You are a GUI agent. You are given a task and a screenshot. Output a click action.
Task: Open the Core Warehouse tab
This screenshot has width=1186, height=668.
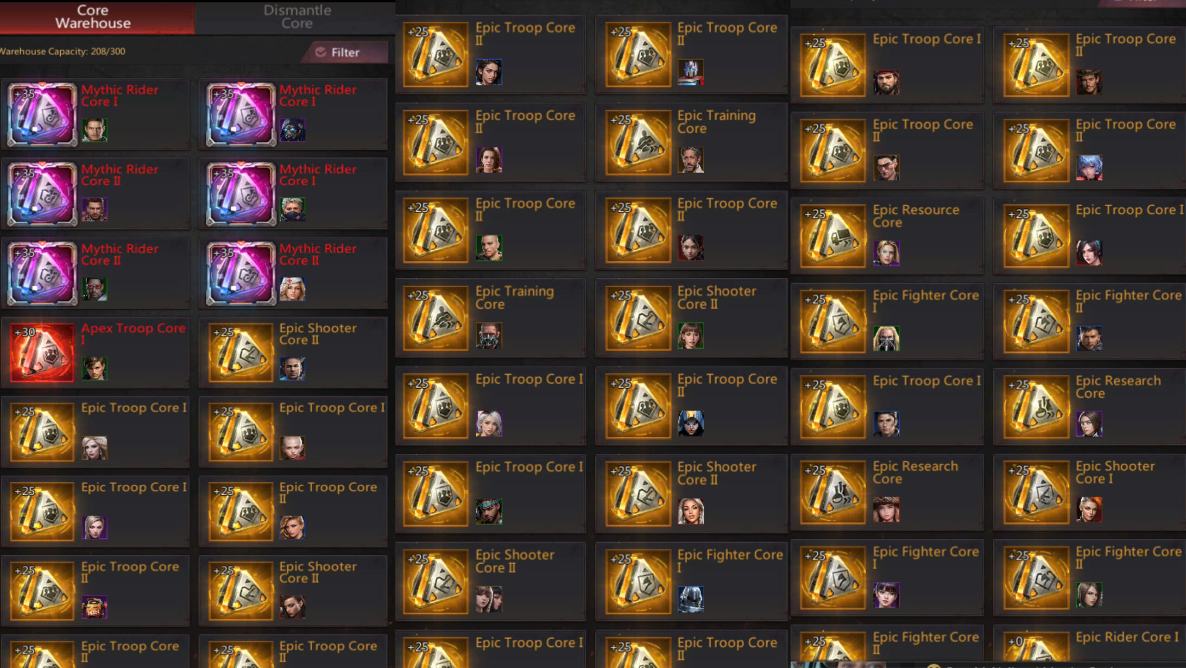point(93,17)
